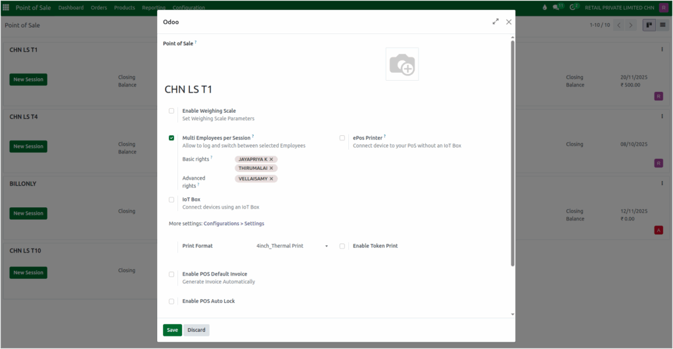Image resolution: width=673 pixels, height=349 pixels.
Task: Enable IoT Box checkbox
Action: [172, 199]
